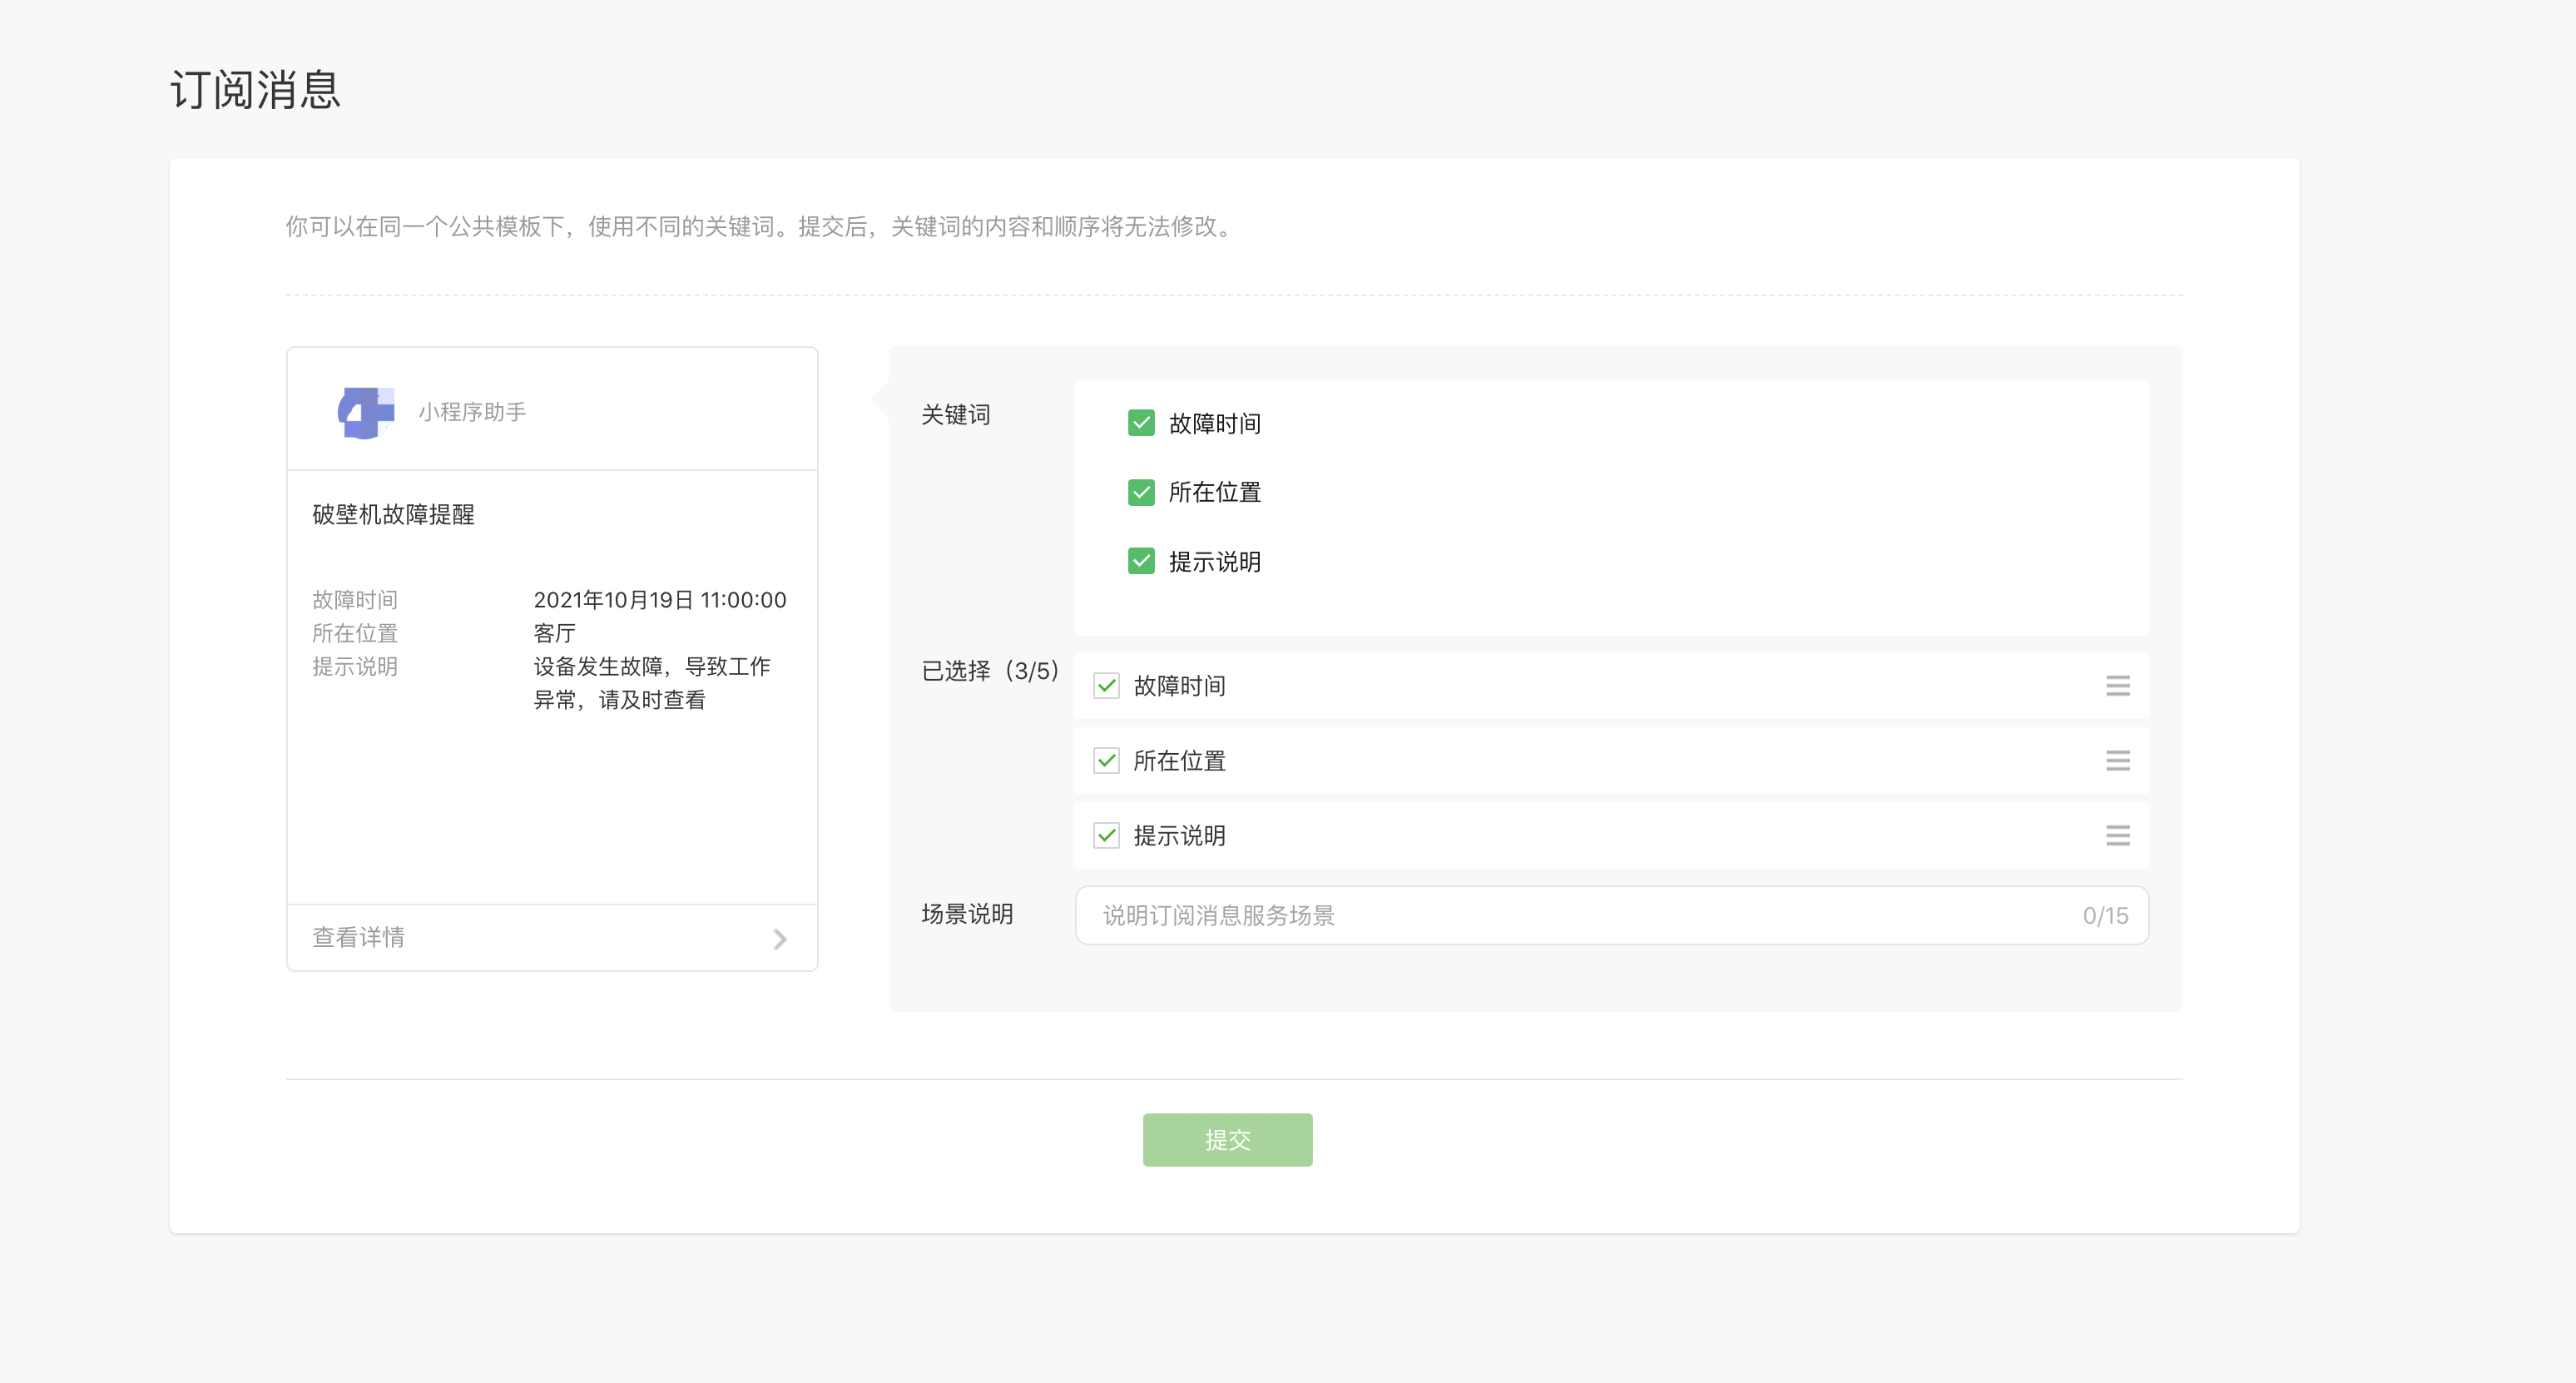Screen dimensions: 2576x1383
Task: Deselect 提示说明 in selected list
Action: pyautogui.click(x=1106, y=836)
